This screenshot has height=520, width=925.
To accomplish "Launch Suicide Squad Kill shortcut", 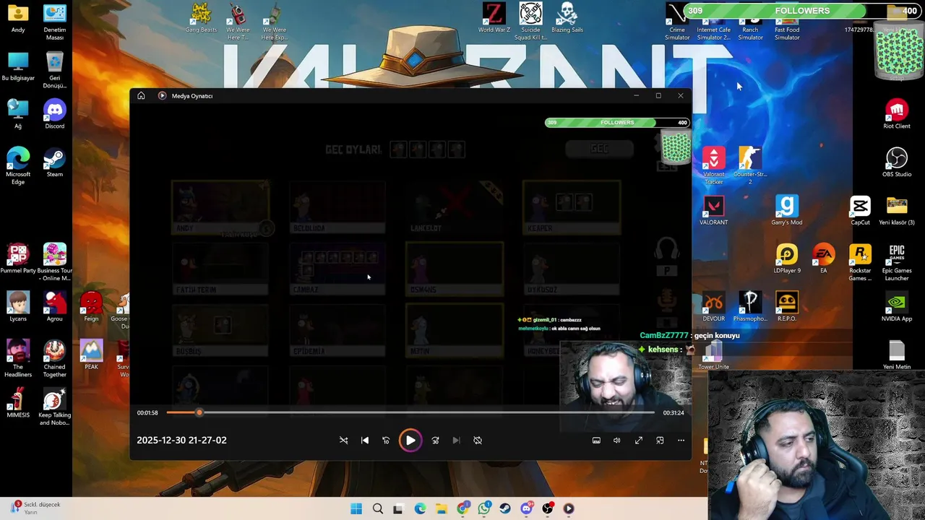I will point(530,22).
